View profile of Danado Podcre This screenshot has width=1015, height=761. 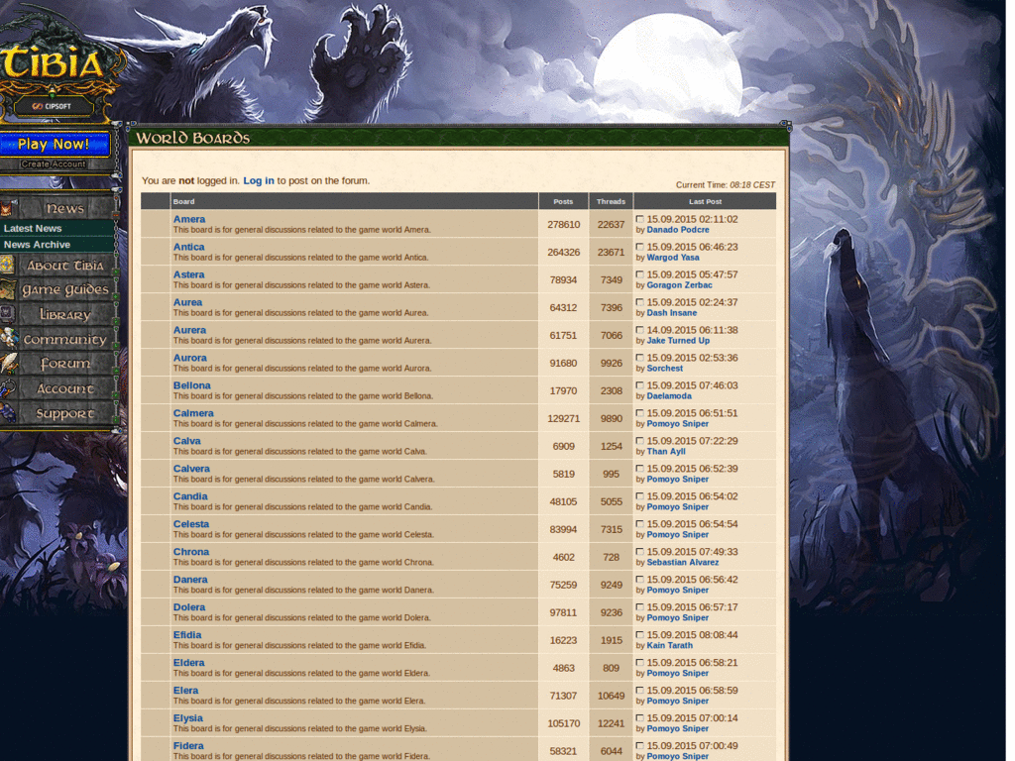[678, 230]
